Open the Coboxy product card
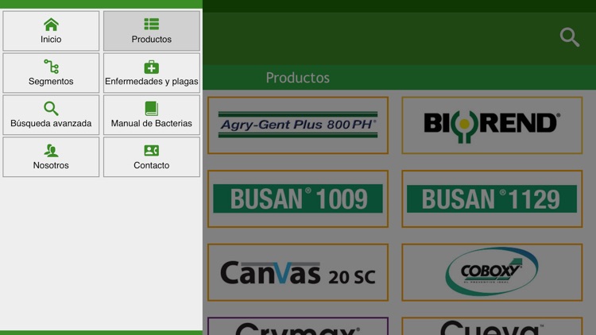Image resolution: width=596 pixels, height=335 pixels. pos(492,272)
